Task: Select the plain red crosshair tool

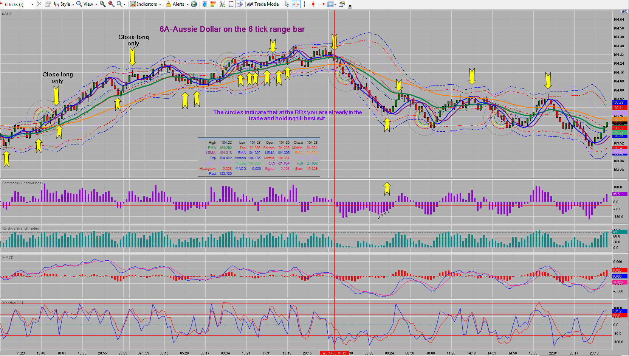Action: 305,4
